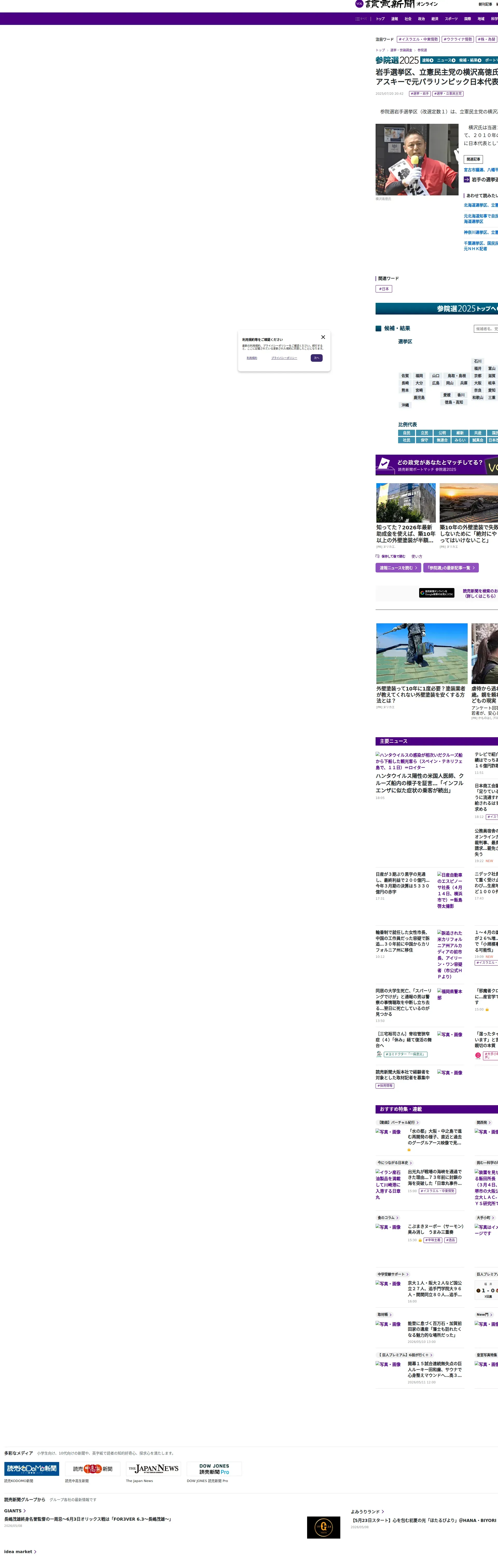The height and width of the screenshot is (1557, 498).
Task: Click the #選挙・岩手 article tag
Action: (x=420, y=94)
